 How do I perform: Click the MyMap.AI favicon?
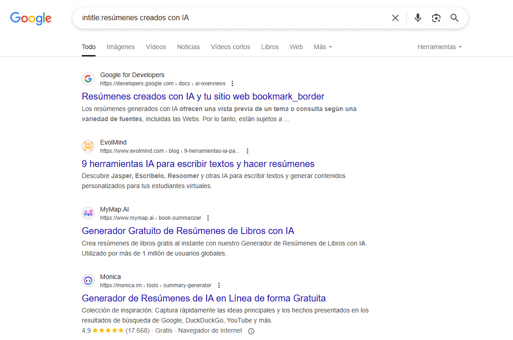coord(88,213)
